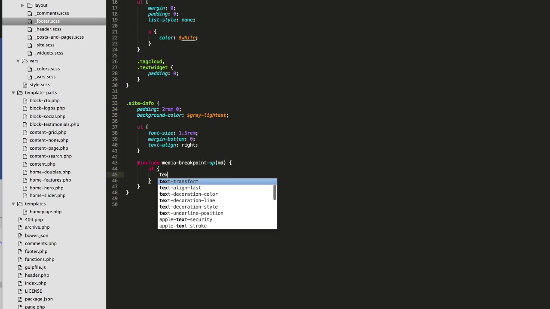Click the comments.php file icon

click(20, 243)
